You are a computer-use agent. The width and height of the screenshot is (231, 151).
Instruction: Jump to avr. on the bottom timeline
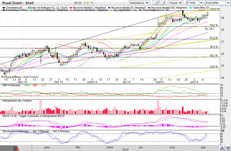141,147
